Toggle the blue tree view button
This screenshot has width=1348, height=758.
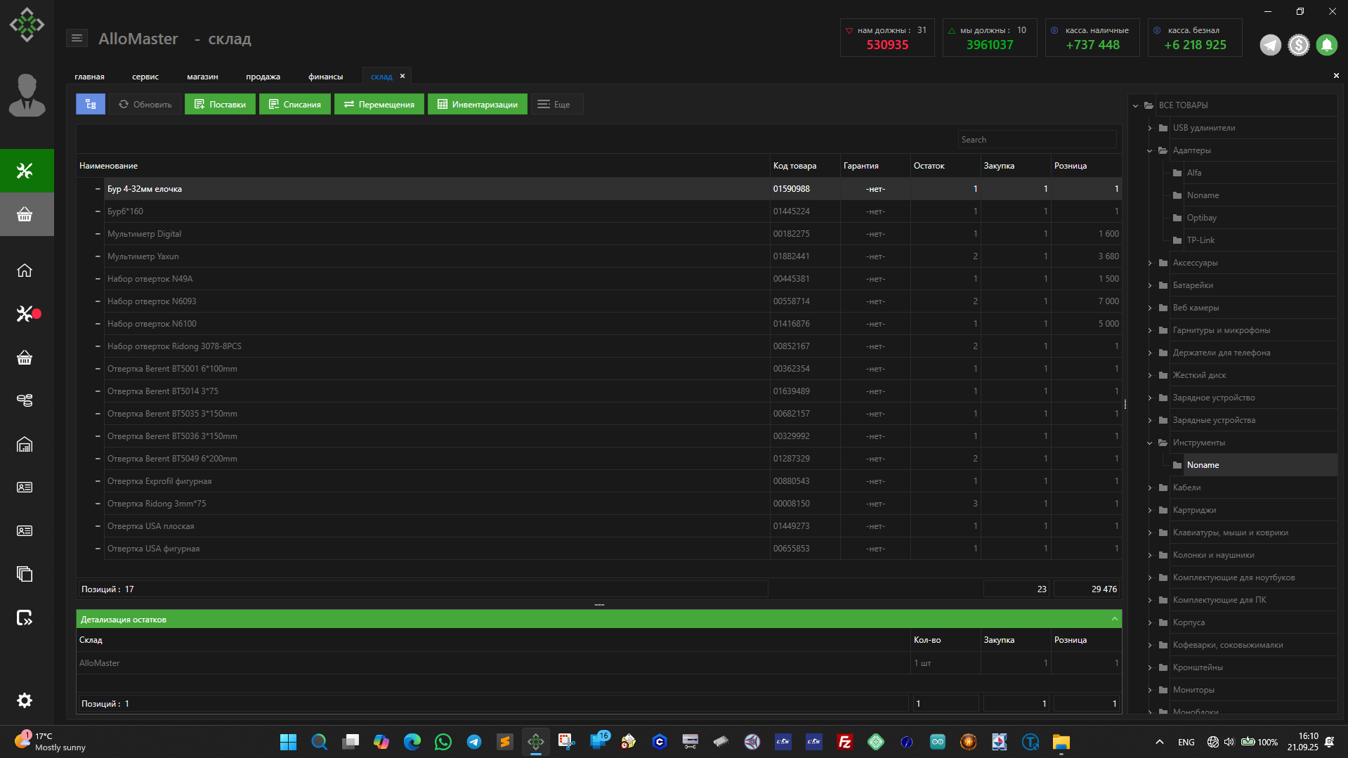coord(91,104)
